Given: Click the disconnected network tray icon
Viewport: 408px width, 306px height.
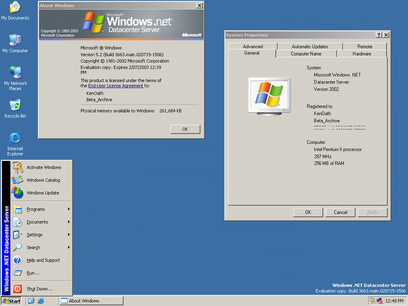Looking at the screenshot, I should coord(379,301).
